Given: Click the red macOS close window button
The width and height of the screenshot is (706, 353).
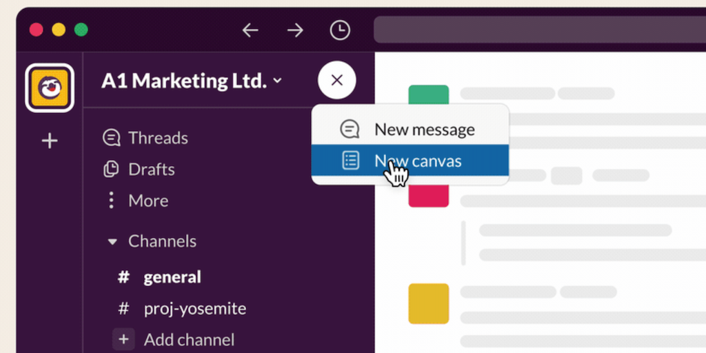Looking at the screenshot, I should click(36, 30).
